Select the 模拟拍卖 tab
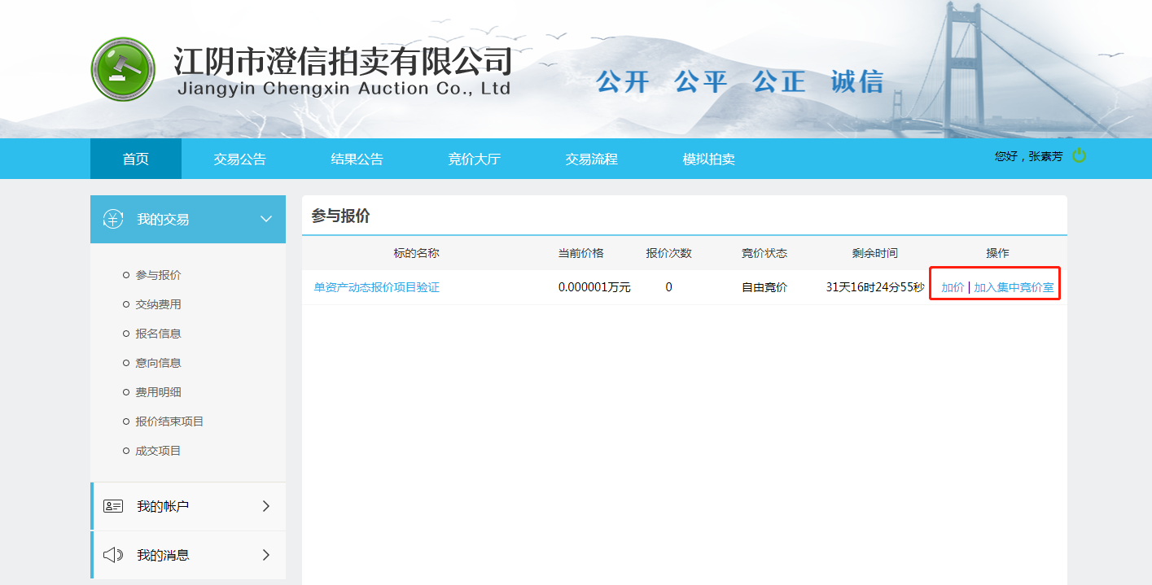Viewport: 1152px width, 585px height. pyautogui.click(x=709, y=159)
